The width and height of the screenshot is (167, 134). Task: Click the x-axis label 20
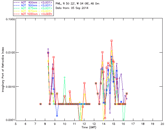162,124
